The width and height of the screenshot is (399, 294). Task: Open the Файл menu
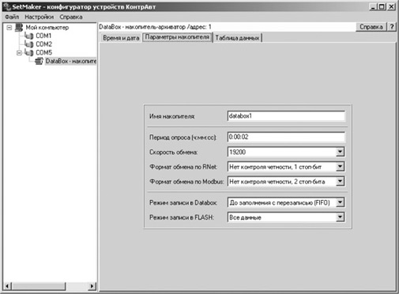(x=12, y=17)
